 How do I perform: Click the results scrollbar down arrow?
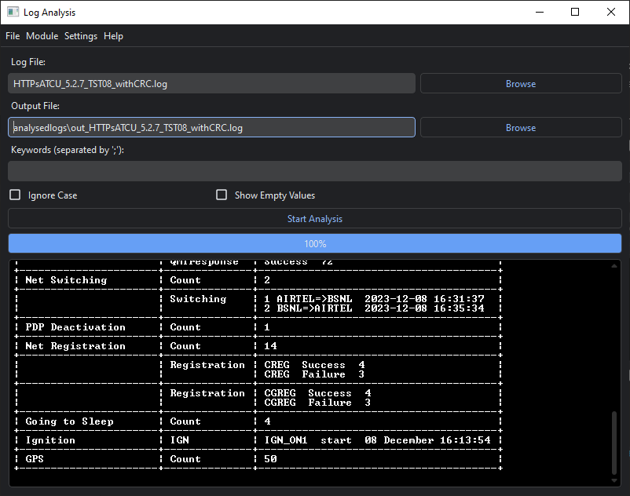click(x=614, y=480)
